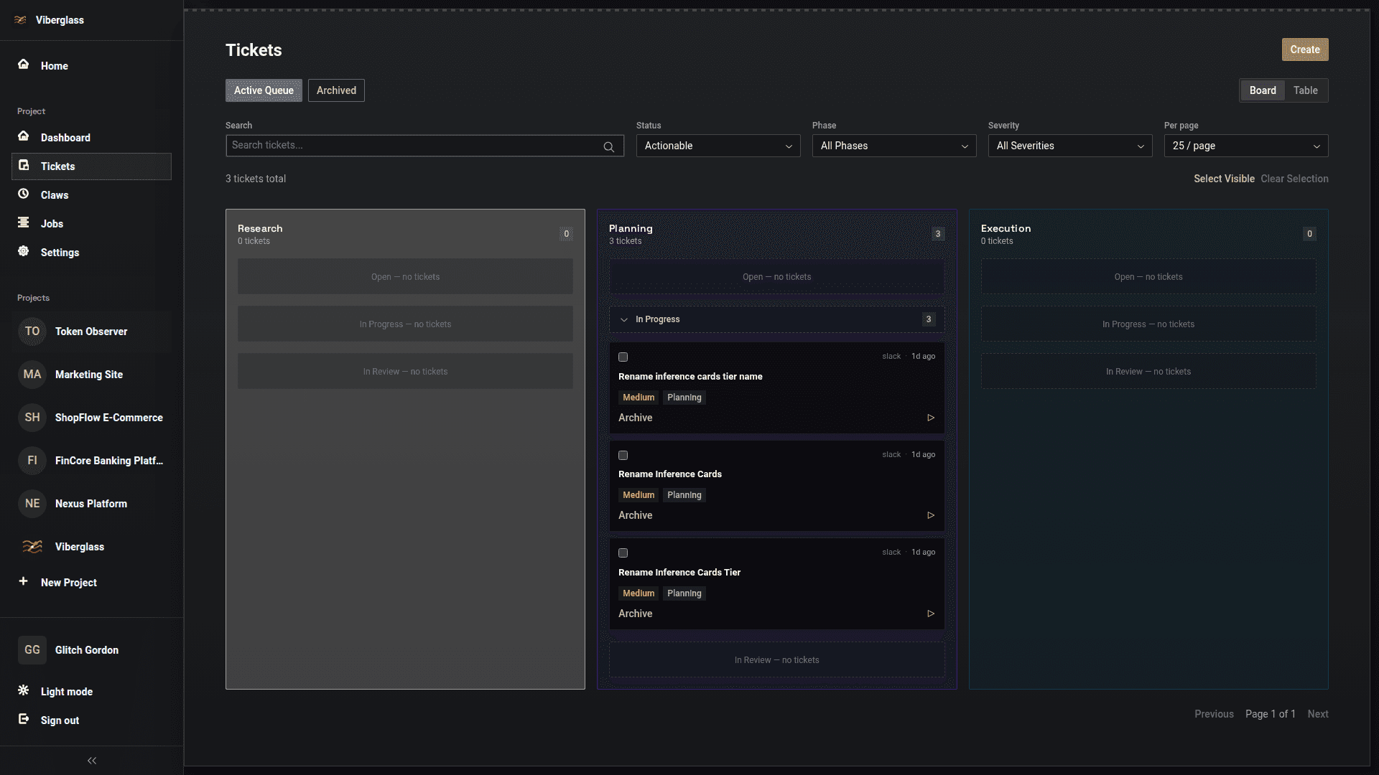Collapse the In Progress section in Planning
This screenshot has width=1379, height=775.
(x=623, y=319)
